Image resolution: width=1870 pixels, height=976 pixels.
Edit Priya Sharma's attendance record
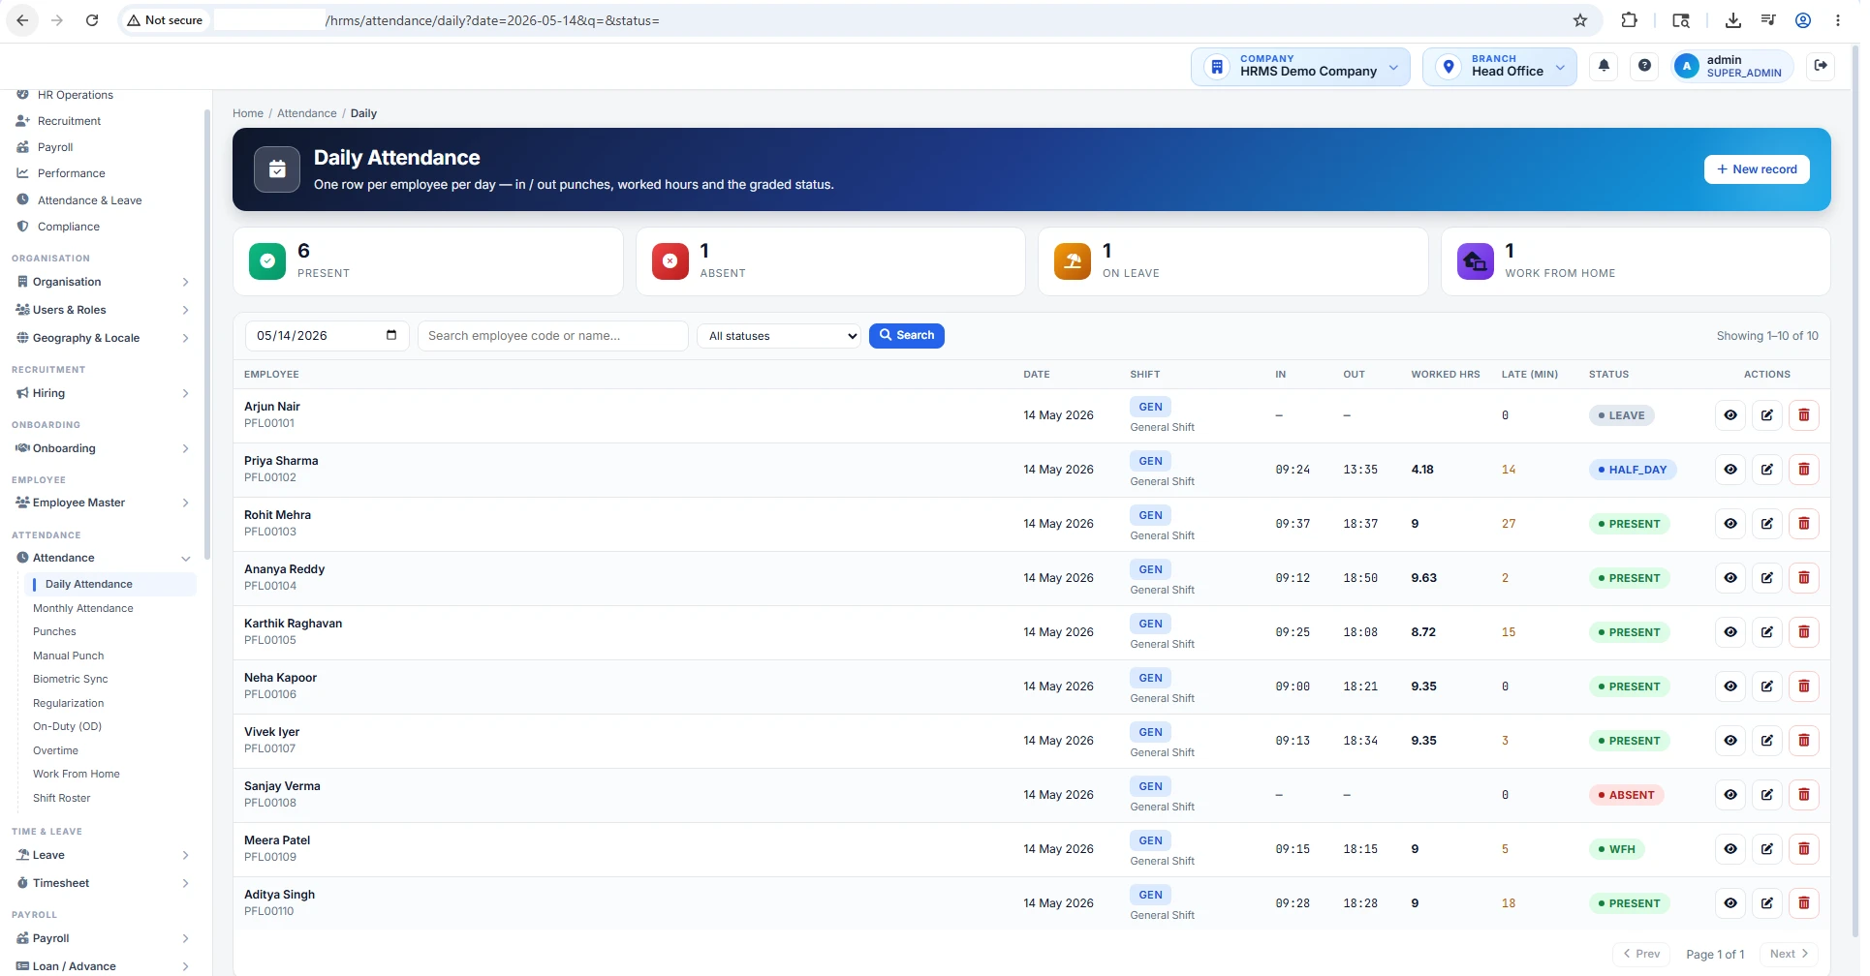tap(1767, 470)
